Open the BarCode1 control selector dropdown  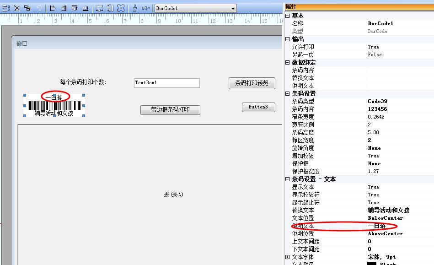(233, 9)
